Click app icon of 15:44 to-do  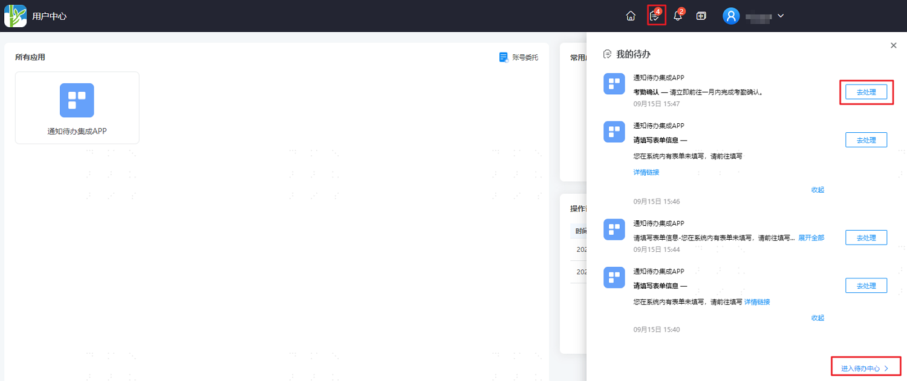[614, 229]
